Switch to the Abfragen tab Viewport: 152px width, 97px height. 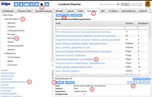click(x=60, y=11)
